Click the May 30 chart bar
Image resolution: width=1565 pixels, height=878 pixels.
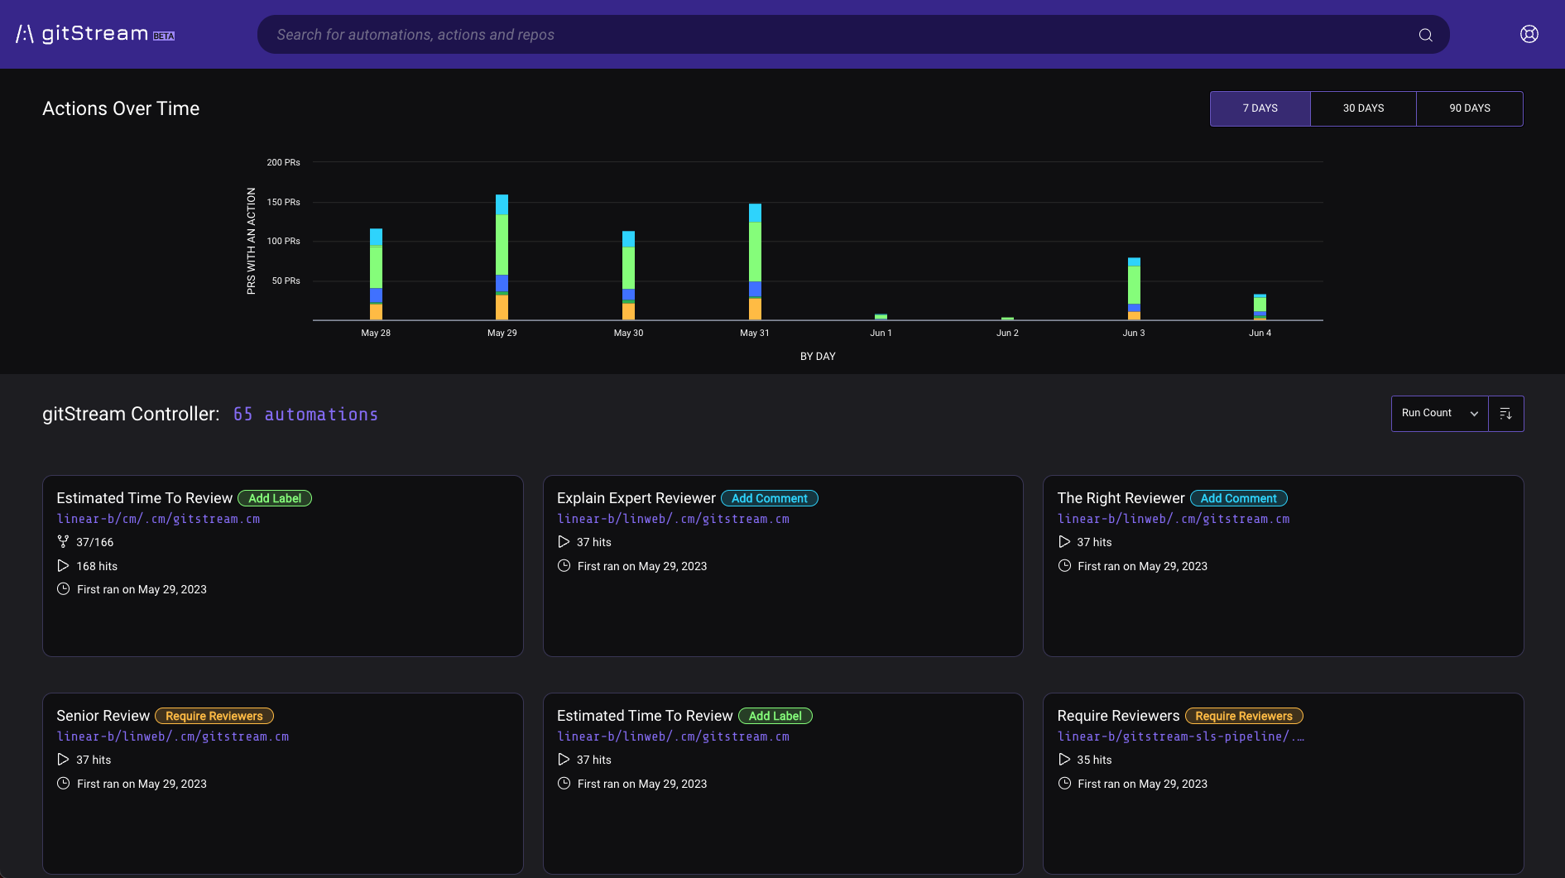coord(628,276)
